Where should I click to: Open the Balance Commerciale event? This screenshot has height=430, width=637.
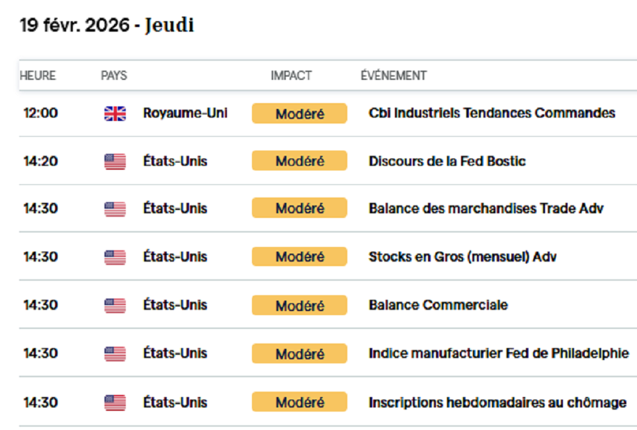438,305
